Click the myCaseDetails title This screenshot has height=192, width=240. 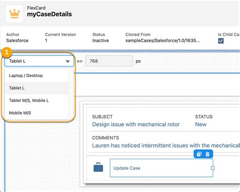point(50,14)
